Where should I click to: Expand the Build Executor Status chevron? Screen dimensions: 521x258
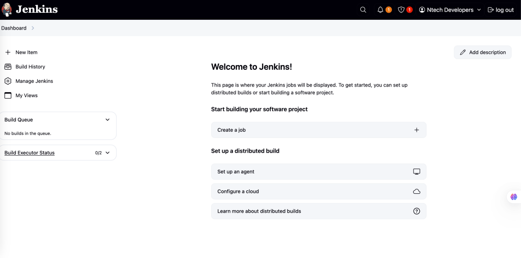107,153
